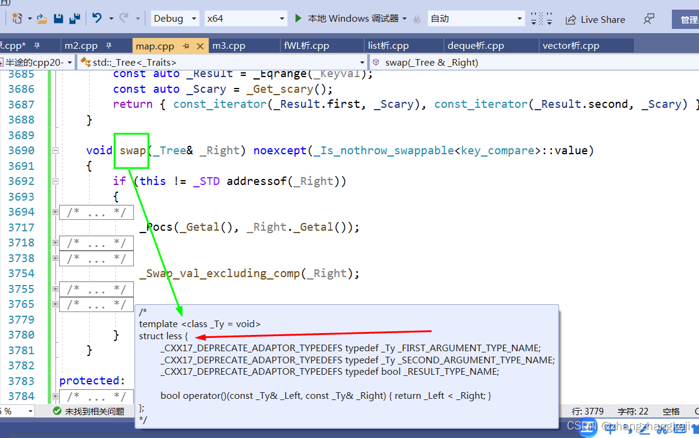Click the Save All icon

pos(74,19)
